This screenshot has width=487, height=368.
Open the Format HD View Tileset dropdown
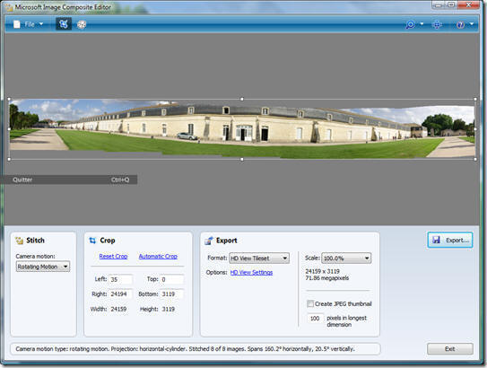(x=259, y=258)
